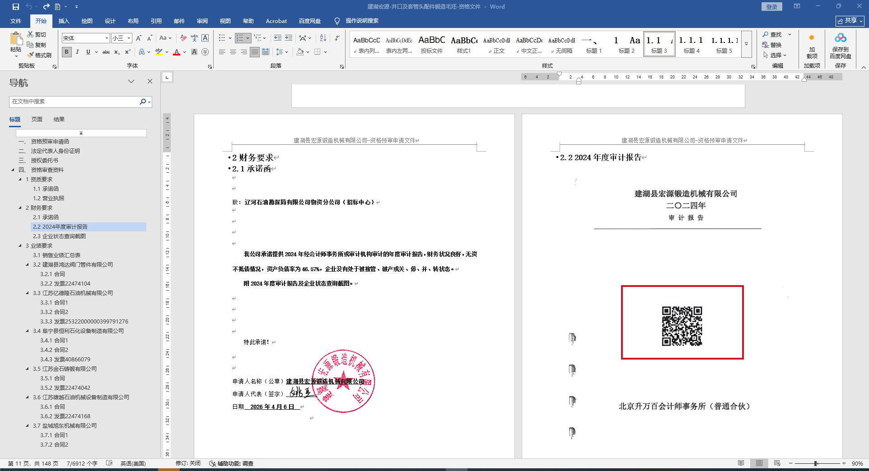869x471 pixels.
Task: Toggle strikethrough formatting (abc)
Action: coord(106,52)
